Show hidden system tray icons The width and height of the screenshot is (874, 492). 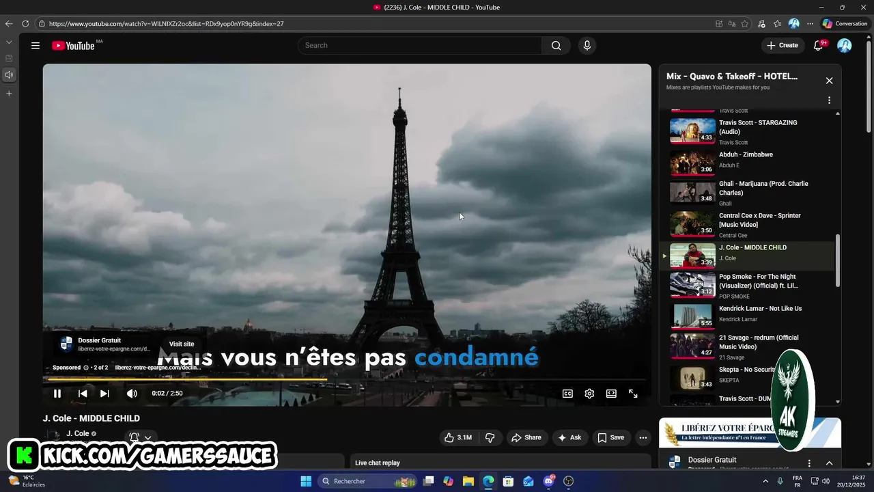(x=765, y=481)
